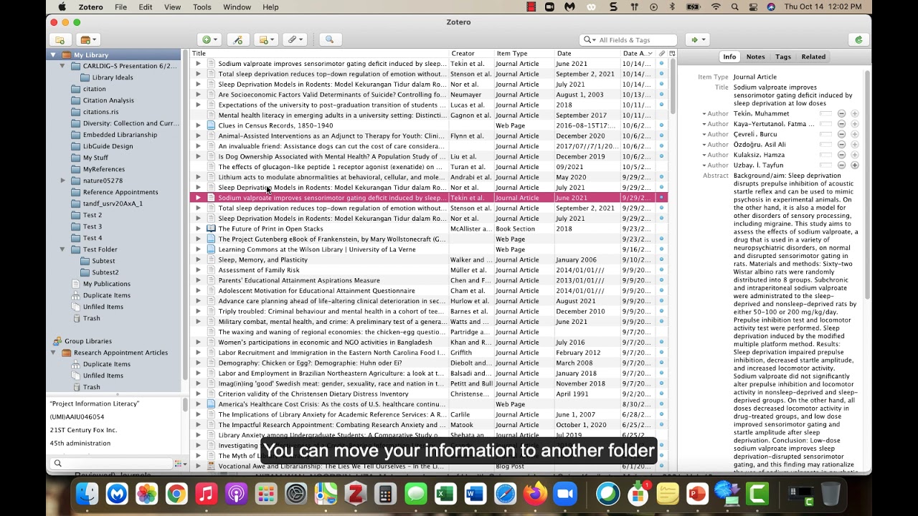Click the "45th administration" tag
This screenshot has height=516, width=918.
(x=80, y=443)
